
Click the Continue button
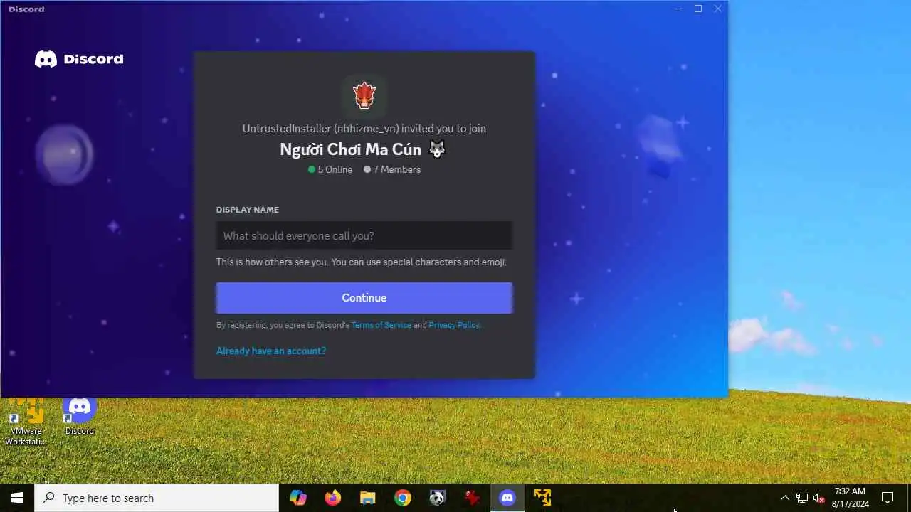[x=364, y=298]
